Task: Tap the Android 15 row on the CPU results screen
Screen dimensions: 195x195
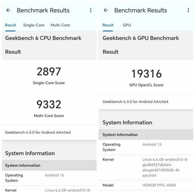Action: click(x=49, y=178)
